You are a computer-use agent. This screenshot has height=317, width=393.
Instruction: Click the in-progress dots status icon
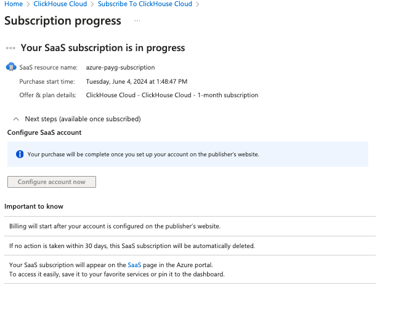10,48
